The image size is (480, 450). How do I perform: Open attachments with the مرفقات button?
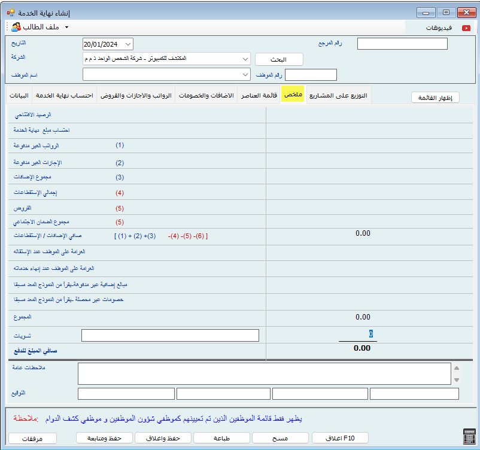[33, 438]
